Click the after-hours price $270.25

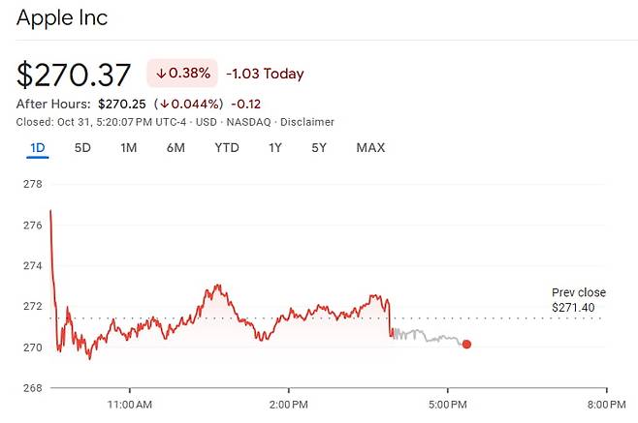pyautogui.click(x=123, y=104)
